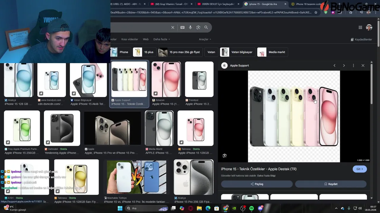
Task: Switch to the 'Kısa videolar' search tab
Action: pyautogui.click(x=130, y=39)
